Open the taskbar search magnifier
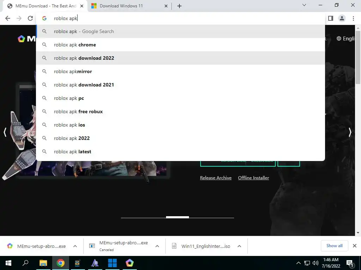The image size is (361, 270). click(x=25, y=263)
